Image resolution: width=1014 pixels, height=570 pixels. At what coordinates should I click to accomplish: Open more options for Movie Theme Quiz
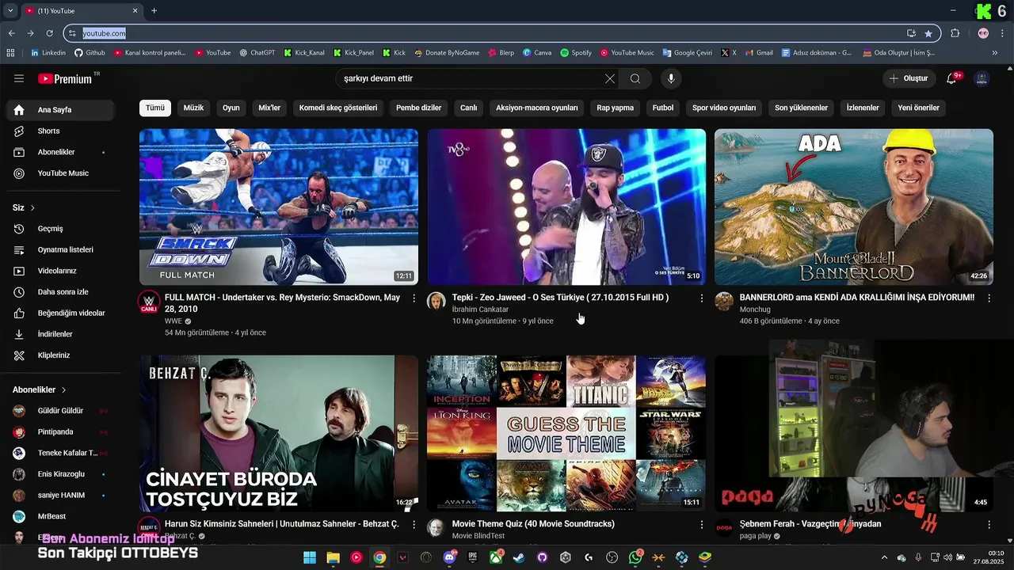pos(701,525)
